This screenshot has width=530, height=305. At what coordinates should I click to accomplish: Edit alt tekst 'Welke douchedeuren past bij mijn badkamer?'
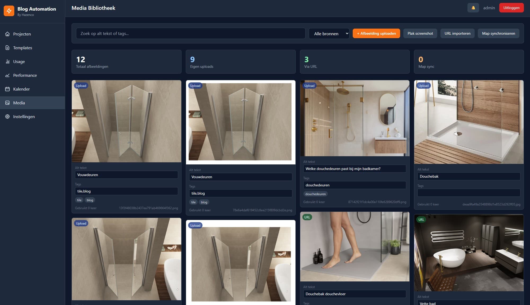pos(355,169)
